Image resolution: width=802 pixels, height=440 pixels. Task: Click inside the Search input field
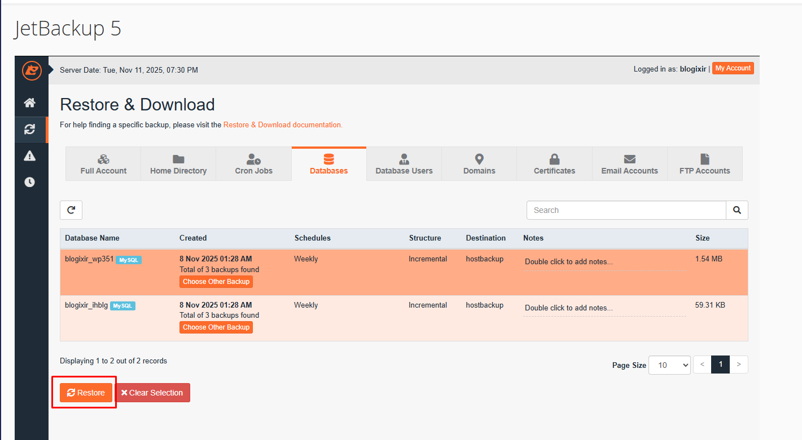click(626, 210)
